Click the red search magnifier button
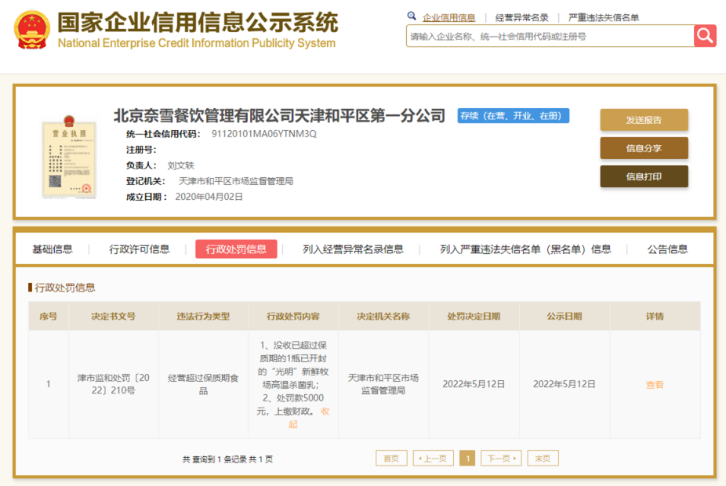726x486 pixels. pyautogui.click(x=705, y=35)
